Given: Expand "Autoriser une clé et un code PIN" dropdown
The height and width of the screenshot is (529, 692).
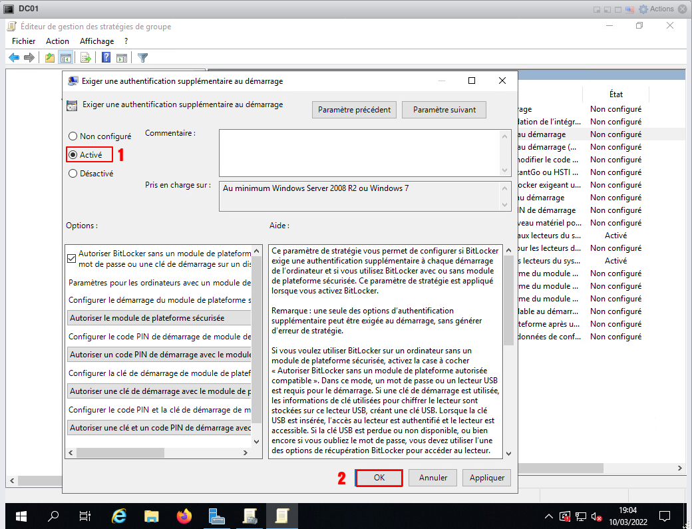Looking at the screenshot, I should [x=160, y=428].
